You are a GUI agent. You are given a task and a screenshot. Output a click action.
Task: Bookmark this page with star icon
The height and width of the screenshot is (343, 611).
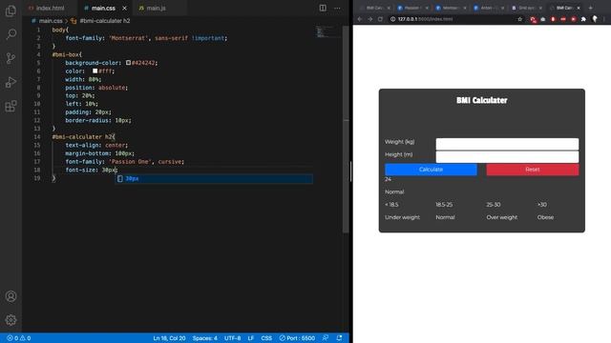coord(519,19)
